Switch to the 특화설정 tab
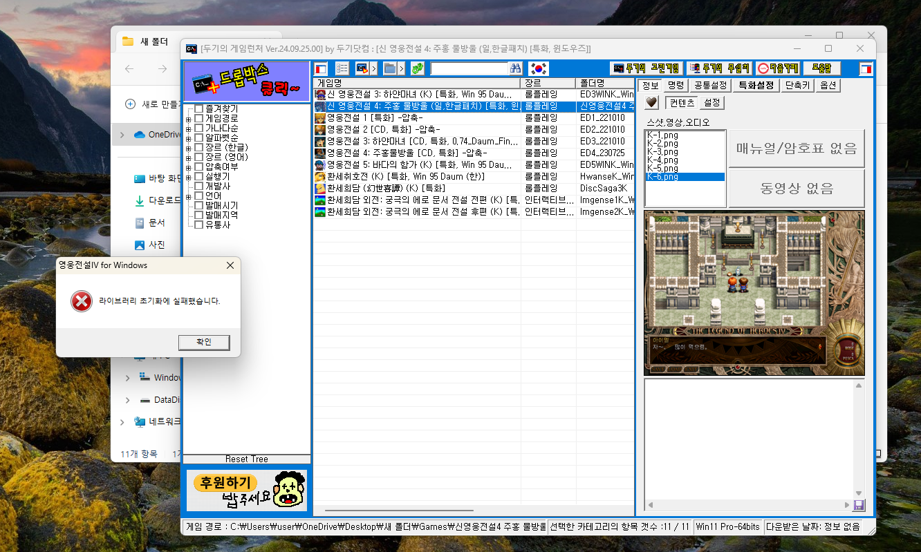Image resolution: width=921 pixels, height=552 pixels. [x=756, y=85]
